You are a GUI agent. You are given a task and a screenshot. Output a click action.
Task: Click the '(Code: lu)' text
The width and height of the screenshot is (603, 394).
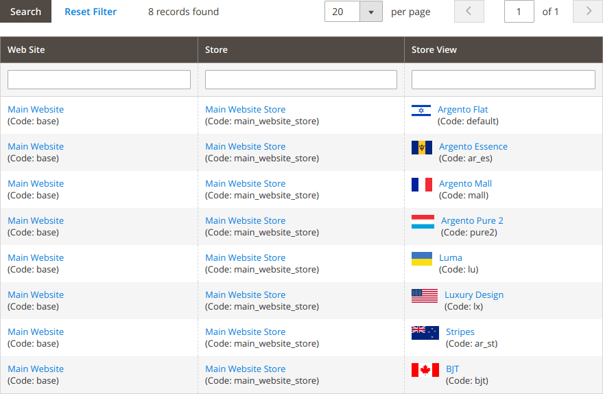tap(459, 269)
